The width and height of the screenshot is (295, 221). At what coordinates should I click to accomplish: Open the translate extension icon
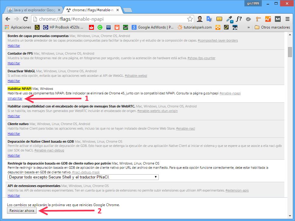coord(209,19)
